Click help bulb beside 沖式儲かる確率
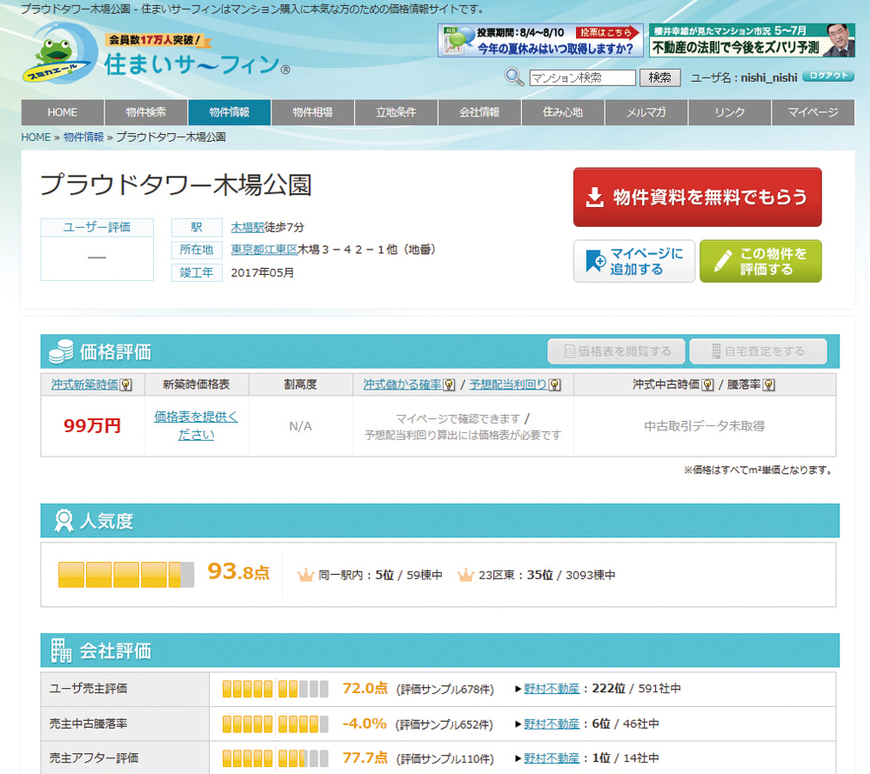This screenshot has width=870, height=774. coord(450,384)
